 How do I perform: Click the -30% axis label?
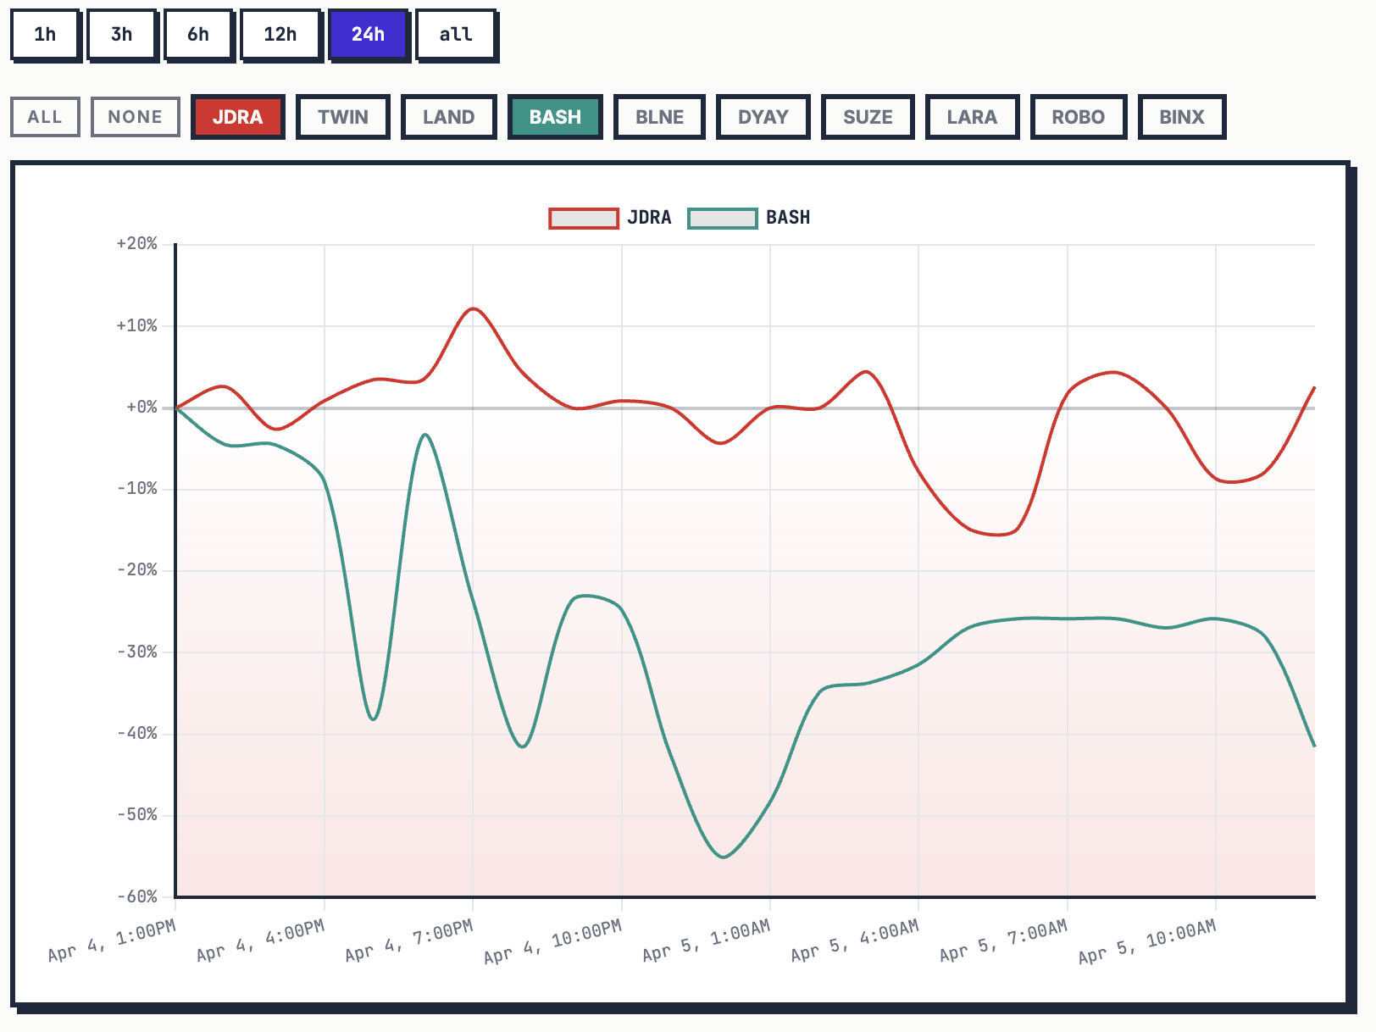(137, 652)
